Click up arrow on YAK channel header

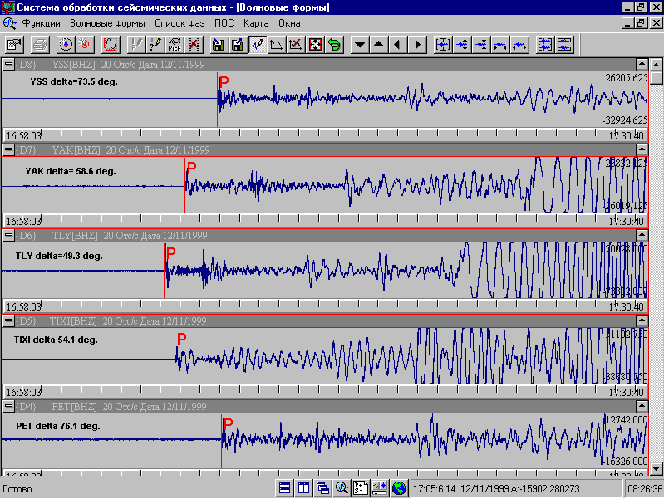641,149
